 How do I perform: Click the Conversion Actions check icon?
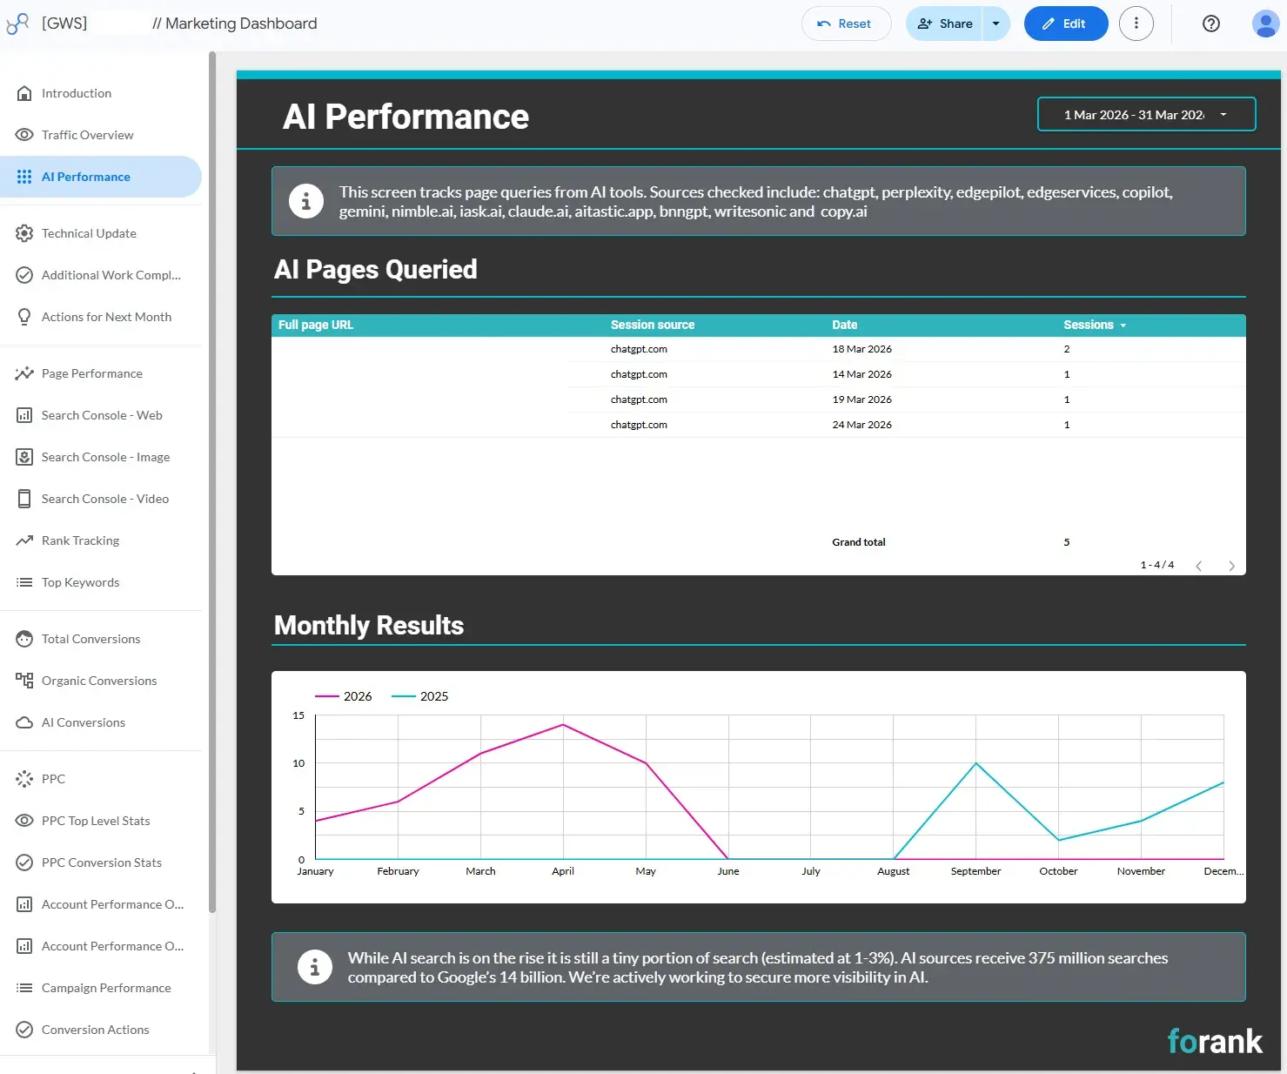pyautogui.click(x=24, y=1030)
